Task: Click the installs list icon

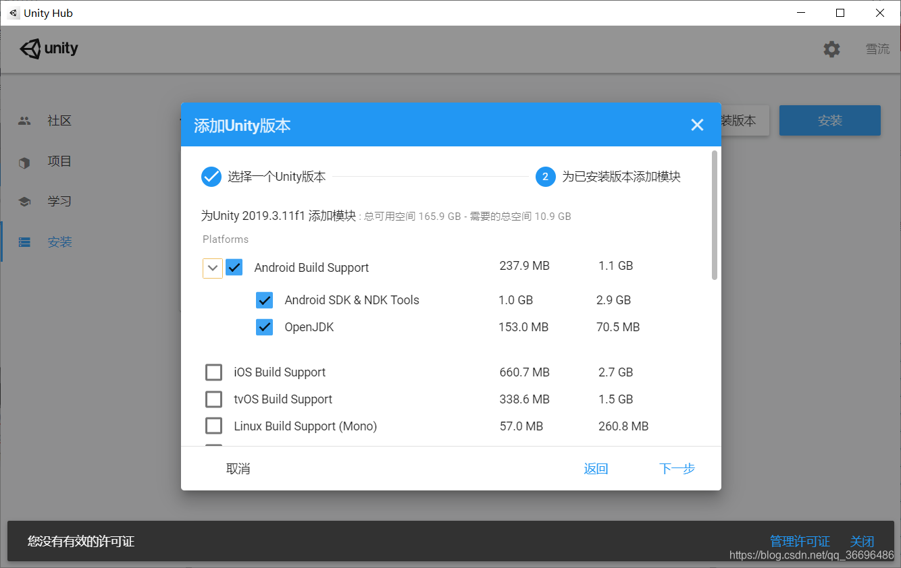Action: pos(24,242)
